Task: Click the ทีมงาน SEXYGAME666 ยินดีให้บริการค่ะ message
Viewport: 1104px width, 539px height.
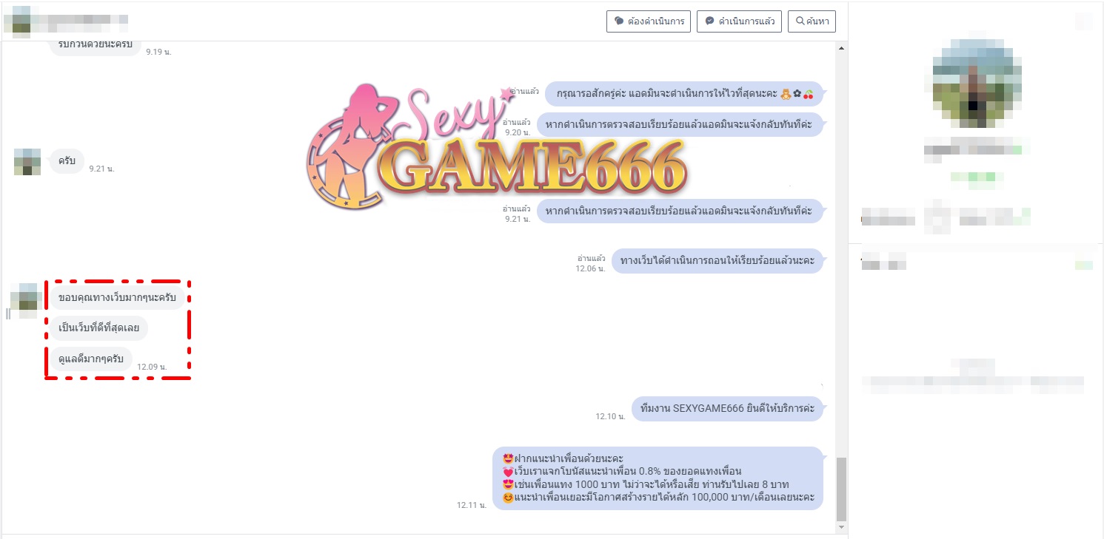Action: point(727,409)
